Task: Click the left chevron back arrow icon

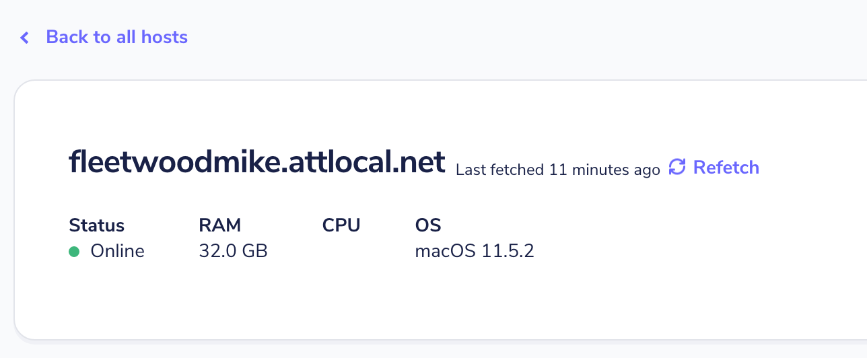Action: (25, 38)
